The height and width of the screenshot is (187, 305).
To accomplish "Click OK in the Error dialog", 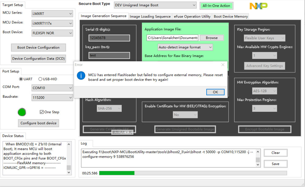I will coord(215,92).
